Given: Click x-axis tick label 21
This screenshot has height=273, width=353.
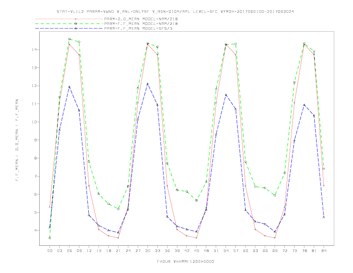Looking at the screenshot, I should pos(118,251).
